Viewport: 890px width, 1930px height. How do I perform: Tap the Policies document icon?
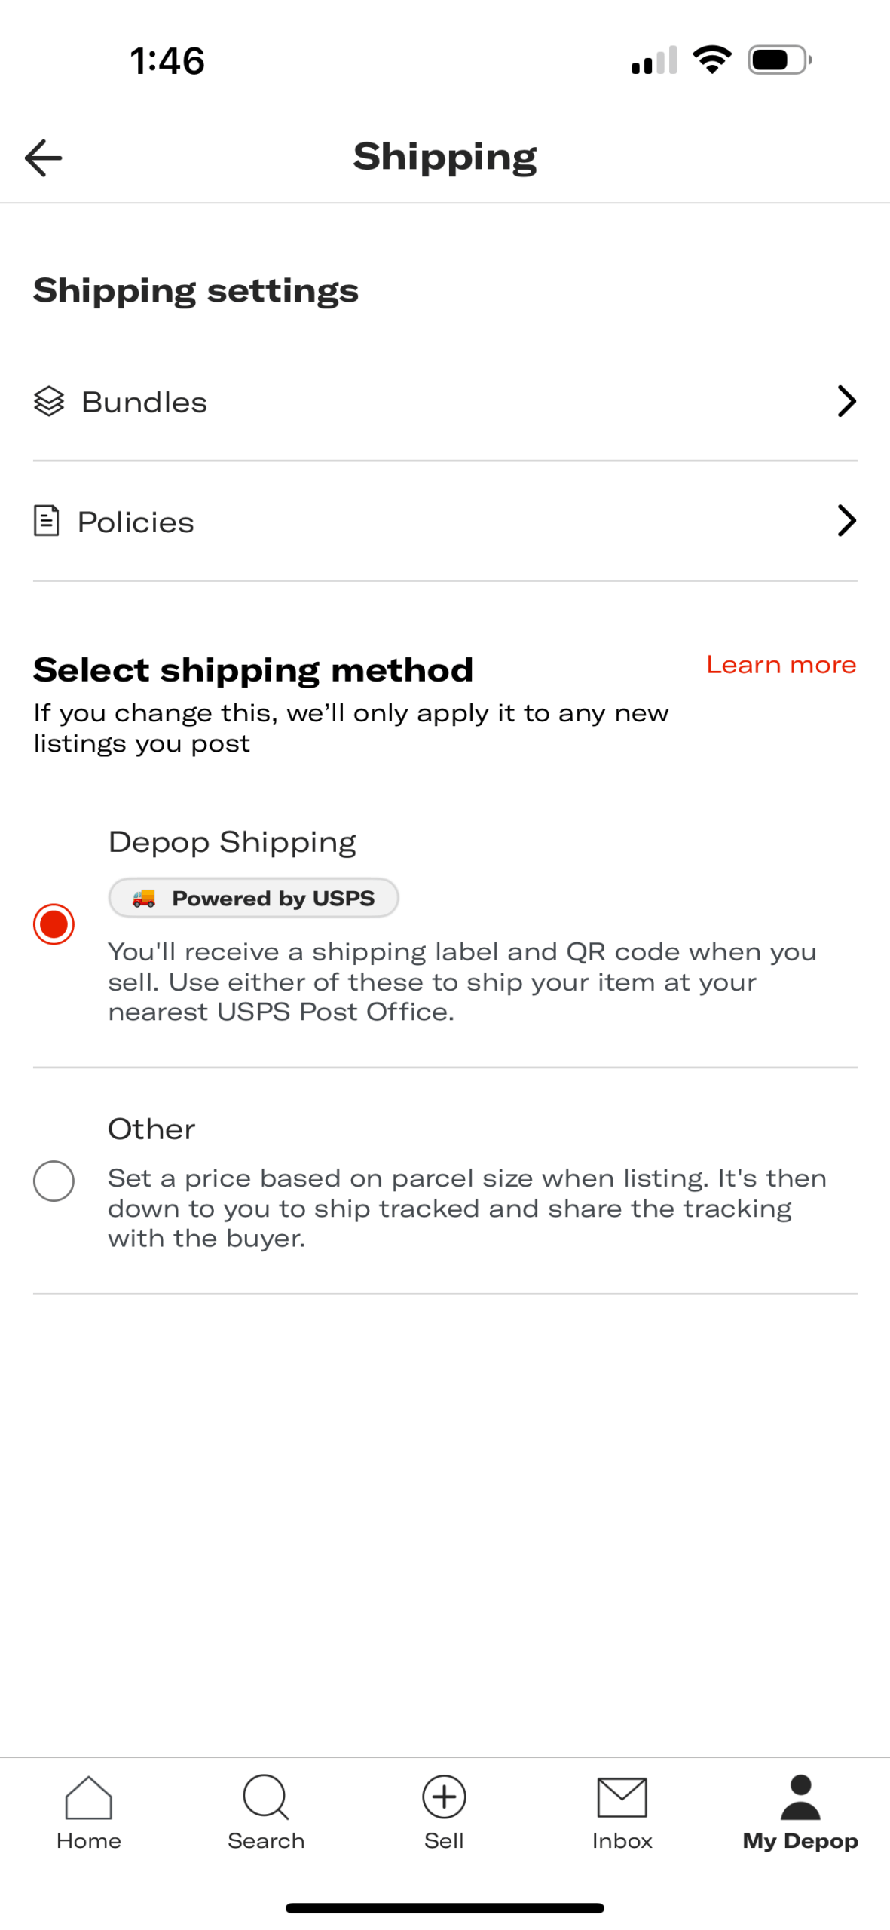point(47,521)
